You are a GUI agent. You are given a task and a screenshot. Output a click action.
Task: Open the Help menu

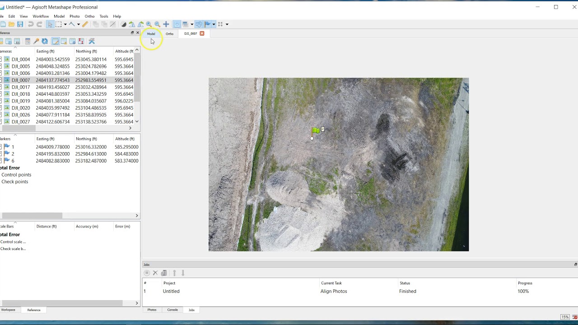(117, 16)
